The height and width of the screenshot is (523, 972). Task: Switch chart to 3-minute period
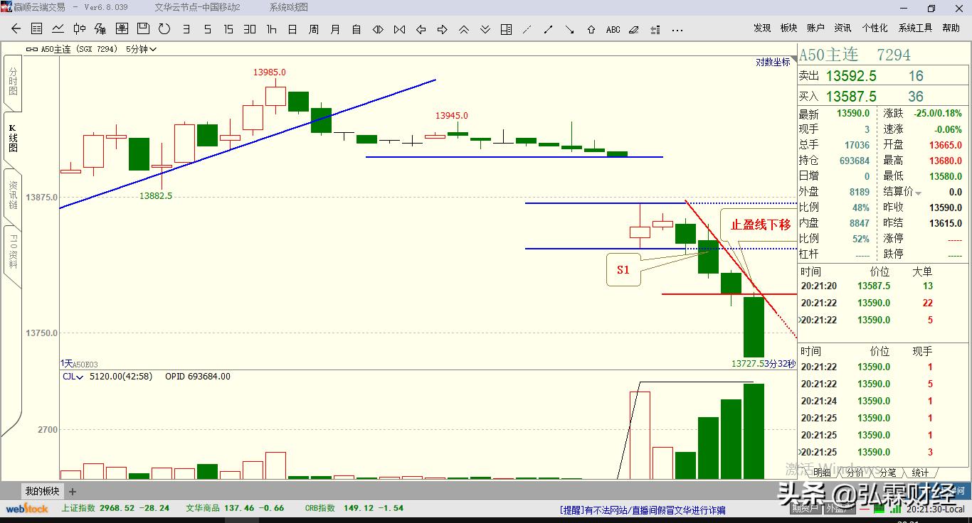186,29
